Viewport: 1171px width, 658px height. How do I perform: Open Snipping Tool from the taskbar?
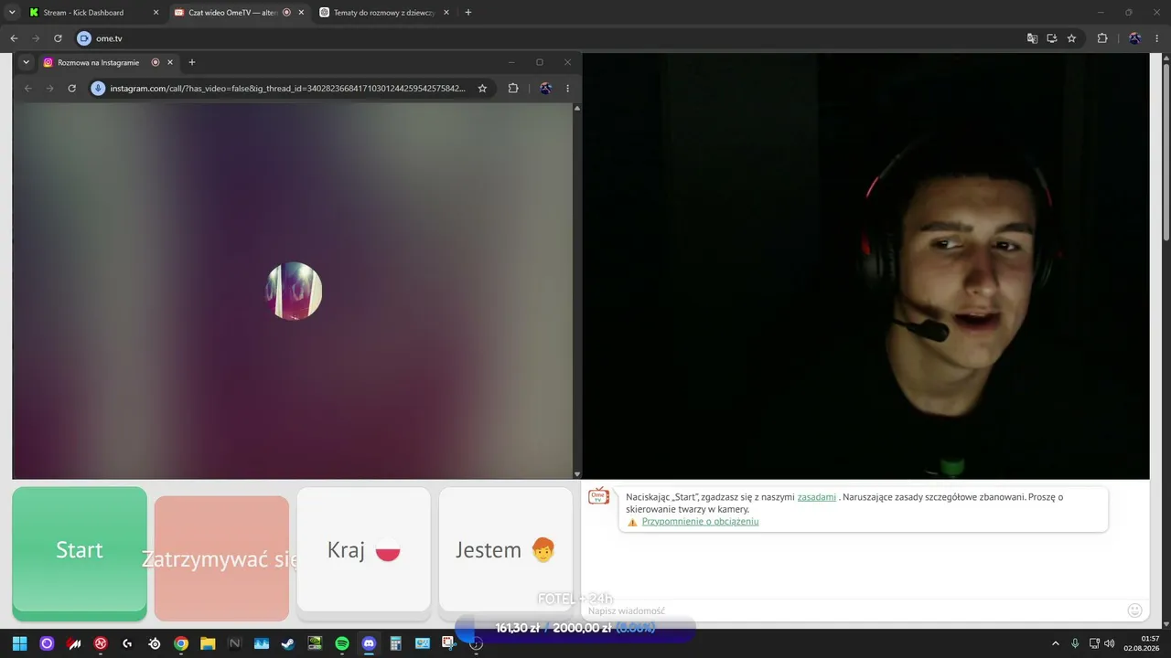coord(449,643)
